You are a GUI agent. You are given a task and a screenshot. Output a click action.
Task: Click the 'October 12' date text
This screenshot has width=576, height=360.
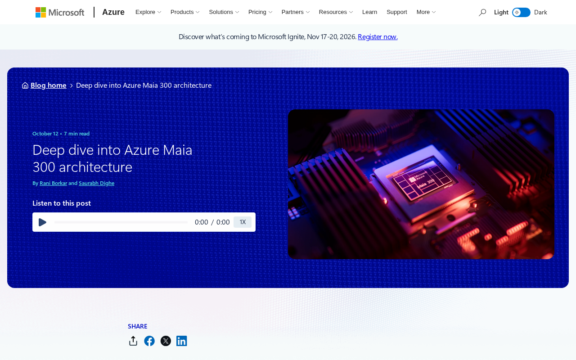pos(45,134)
